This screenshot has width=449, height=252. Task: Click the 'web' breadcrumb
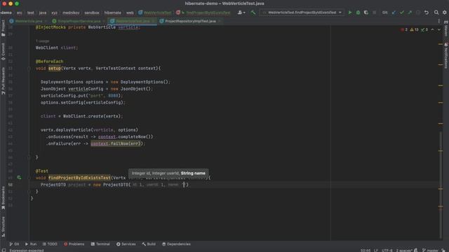tap(130, 13)
